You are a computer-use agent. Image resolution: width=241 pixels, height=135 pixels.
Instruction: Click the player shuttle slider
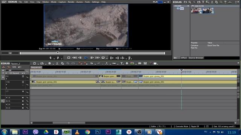tap(10, 53)
